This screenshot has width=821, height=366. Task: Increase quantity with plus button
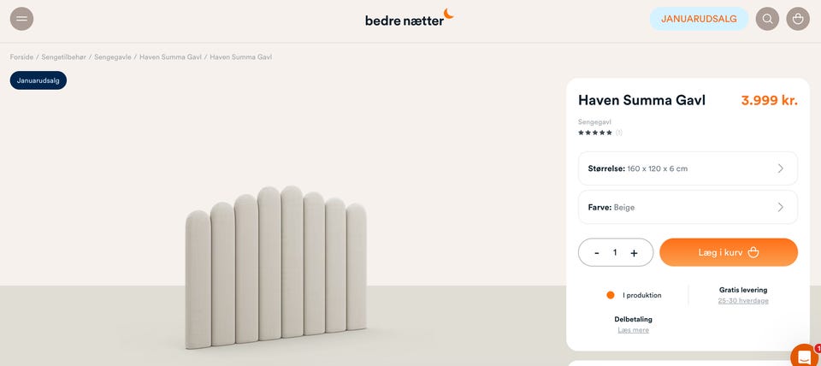[x=634, y=253]
